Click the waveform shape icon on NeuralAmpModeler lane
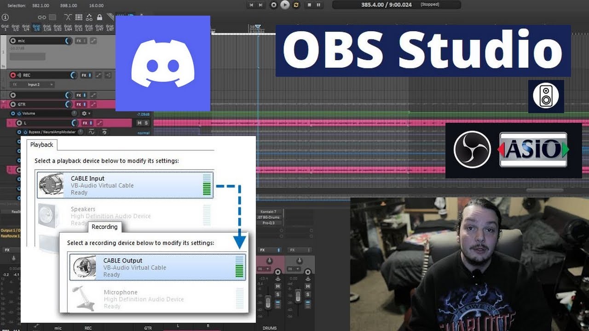This screenshot has width=589, height=331. coord(91,132)
